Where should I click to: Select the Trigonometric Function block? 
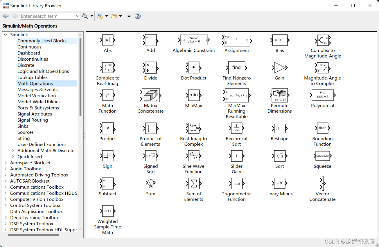236,183
